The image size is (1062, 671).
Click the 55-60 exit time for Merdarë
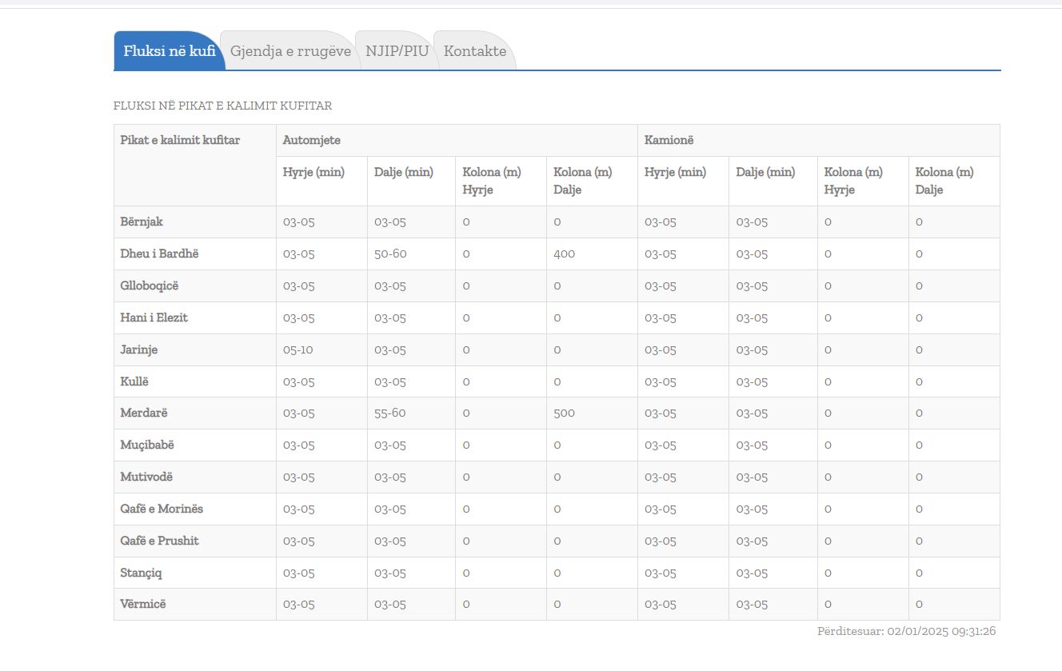(390, 413)
